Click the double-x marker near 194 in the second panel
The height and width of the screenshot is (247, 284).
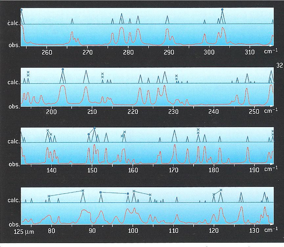point(28,74)
